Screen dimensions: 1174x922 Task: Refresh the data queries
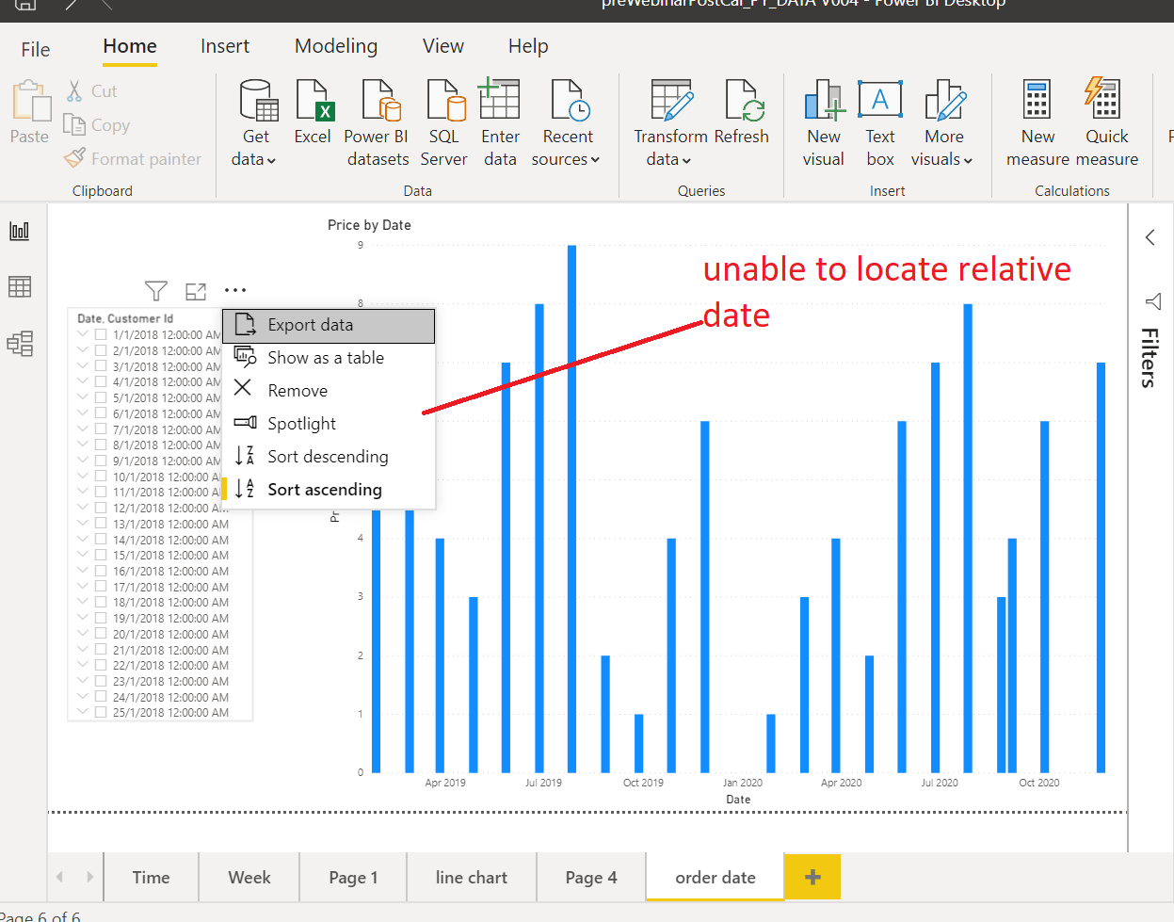(x=742, y=113)
